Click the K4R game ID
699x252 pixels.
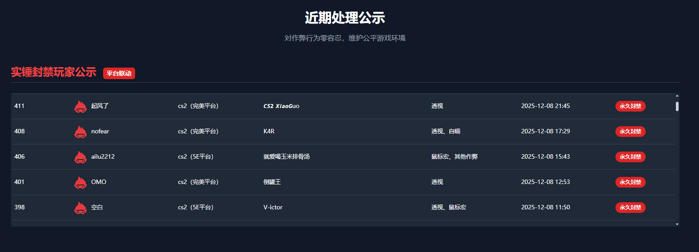click(269, 132)
